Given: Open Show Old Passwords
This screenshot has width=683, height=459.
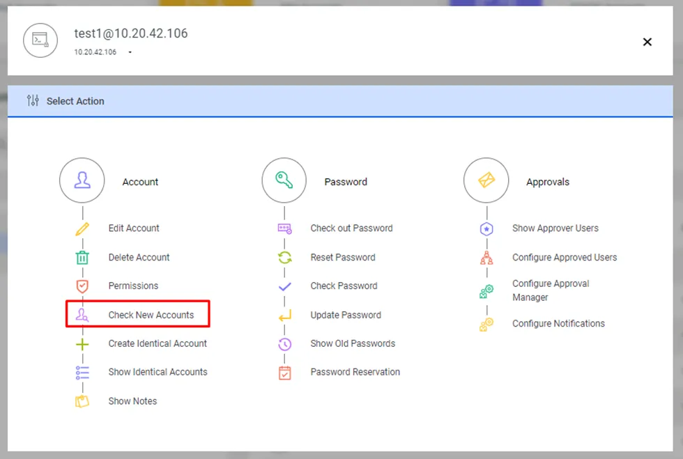Looking at the screenshot, I should click(x=353, y=343).
